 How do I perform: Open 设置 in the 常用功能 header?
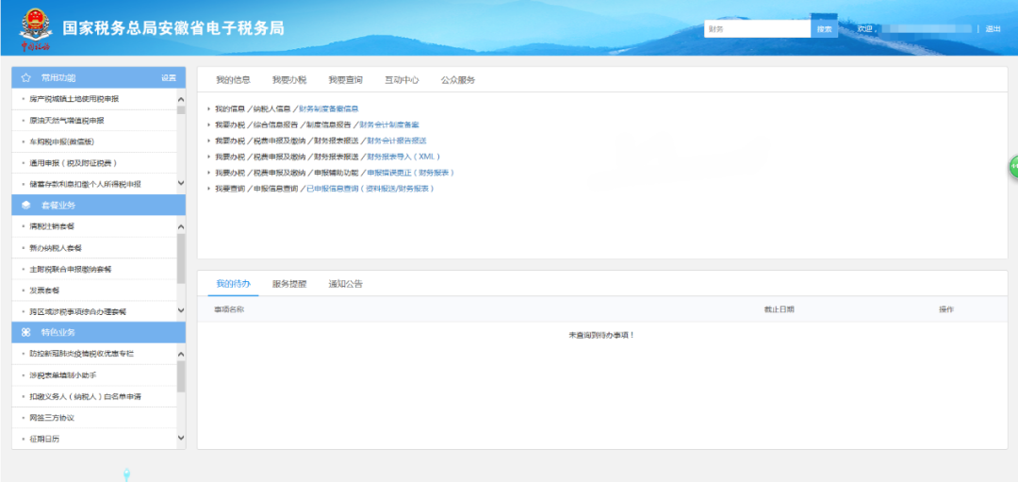[x=169, y=78]
